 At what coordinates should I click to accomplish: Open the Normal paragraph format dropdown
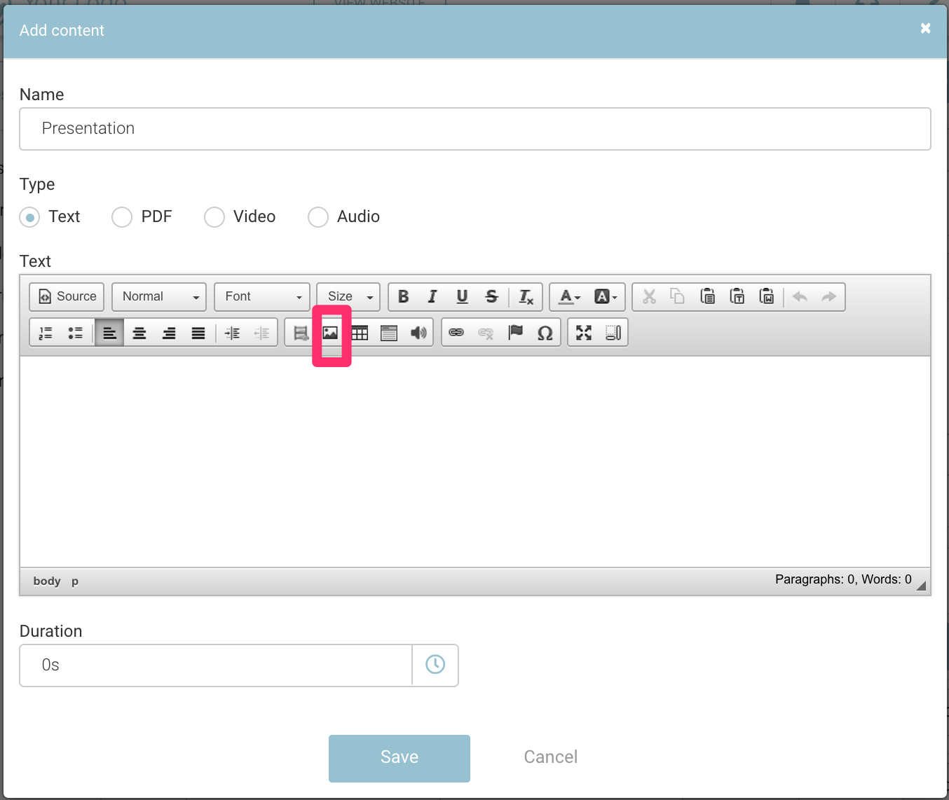(x=159, y=296)
